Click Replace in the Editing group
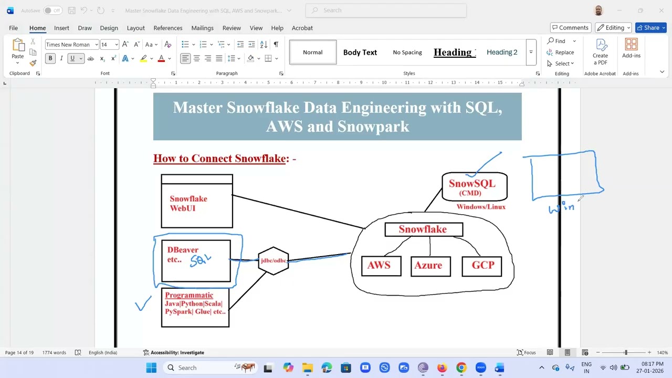Viewport: 672px width, 378px height. point(561,52)
